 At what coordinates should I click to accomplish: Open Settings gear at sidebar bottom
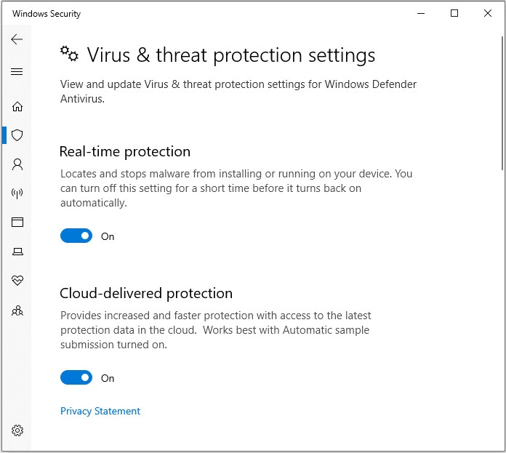17,430
